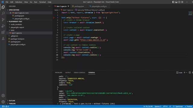Open the Terminal menu
This screenshot has height=108, width=193.
point(43,2)
